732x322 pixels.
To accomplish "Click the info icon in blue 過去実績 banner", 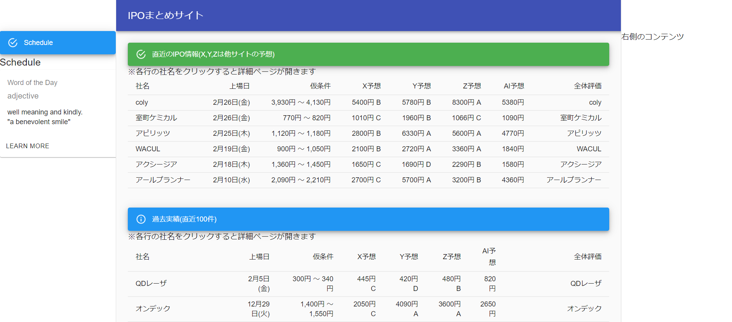I will tap(141, 219).
